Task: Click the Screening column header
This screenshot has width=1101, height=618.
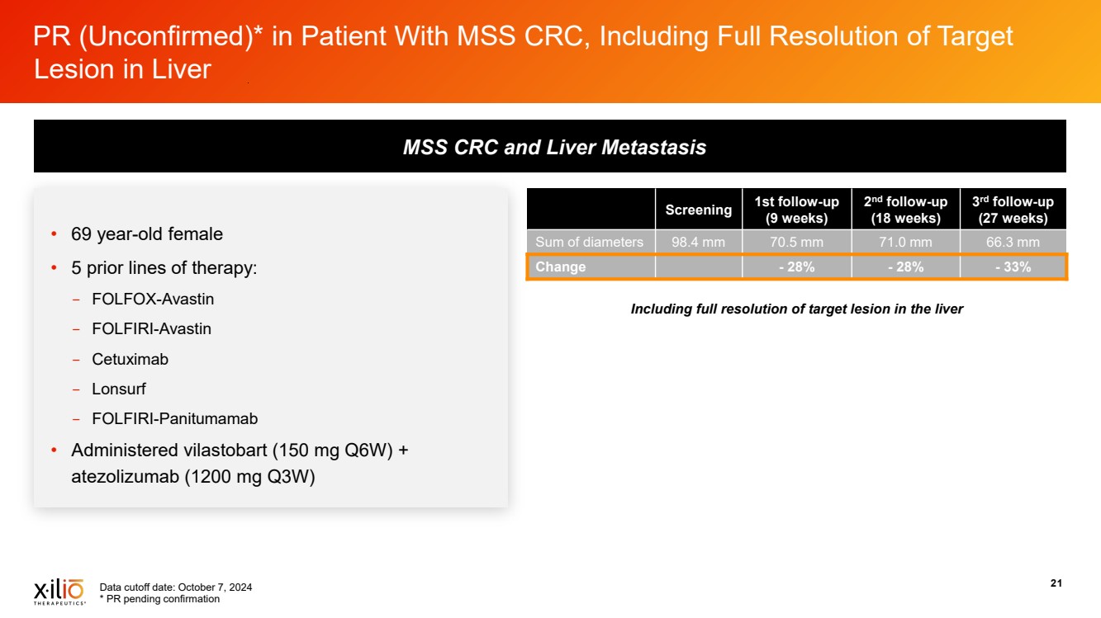Action: tap(698, 210)
